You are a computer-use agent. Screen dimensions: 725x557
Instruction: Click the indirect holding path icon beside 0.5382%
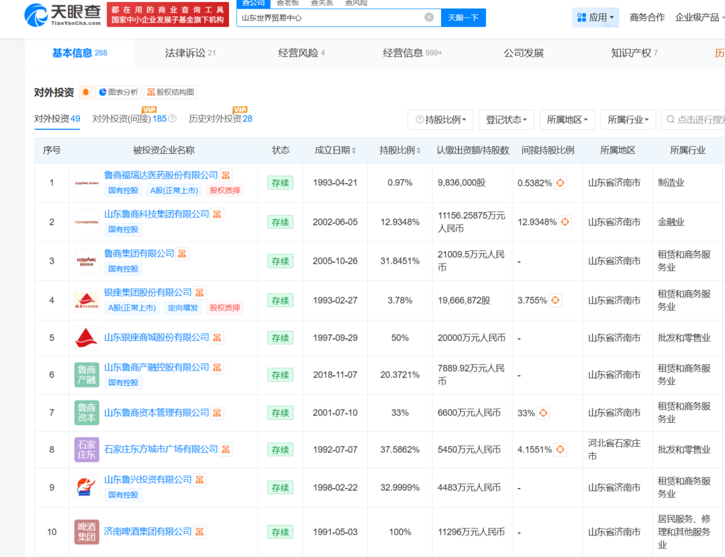point(560,183)
